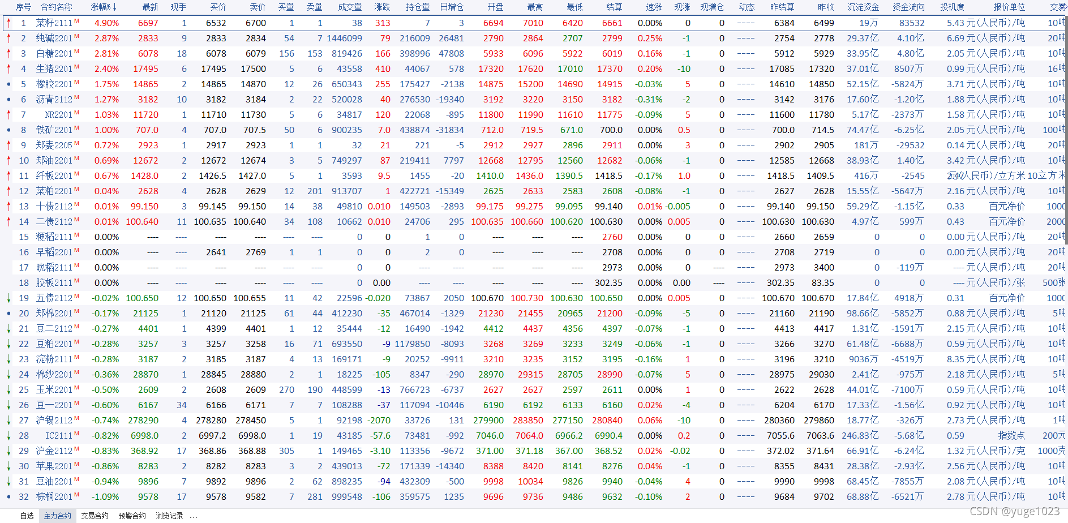This screenshot has height=523, width=1068.
Task: Select contract 胶板2111
Action: [54, 283]
